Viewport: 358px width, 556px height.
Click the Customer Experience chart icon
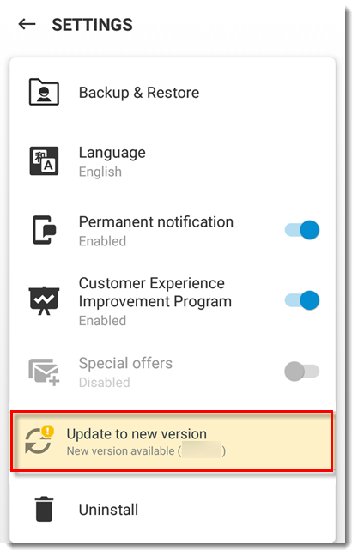[x=44, y=300]
